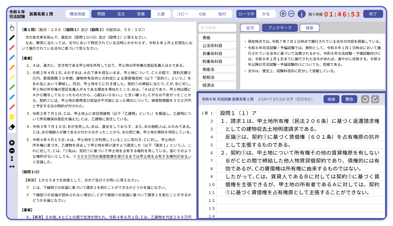Select 倒産法 in the contents list
Image resolution: width=393 pixels, height=226 pixels.
pyautogui.click(x=217, y=69)
